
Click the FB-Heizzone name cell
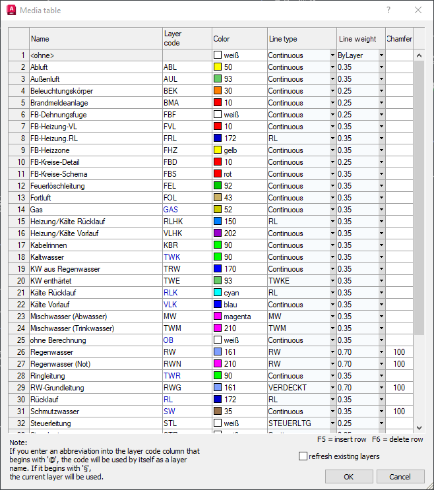pyautogui.click(x=96, y=150)
